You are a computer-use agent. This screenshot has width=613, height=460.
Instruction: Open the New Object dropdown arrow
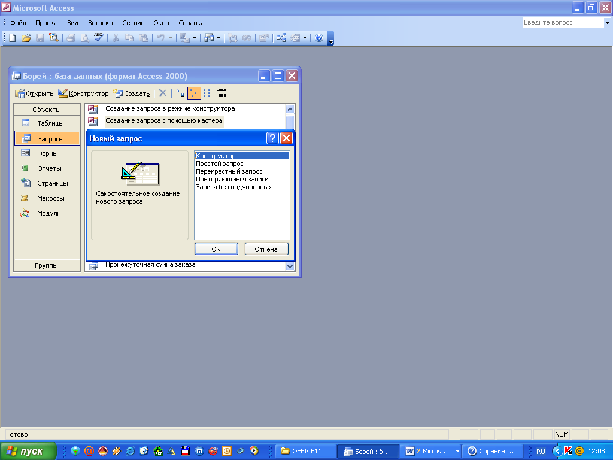click(x=305, y=38)
